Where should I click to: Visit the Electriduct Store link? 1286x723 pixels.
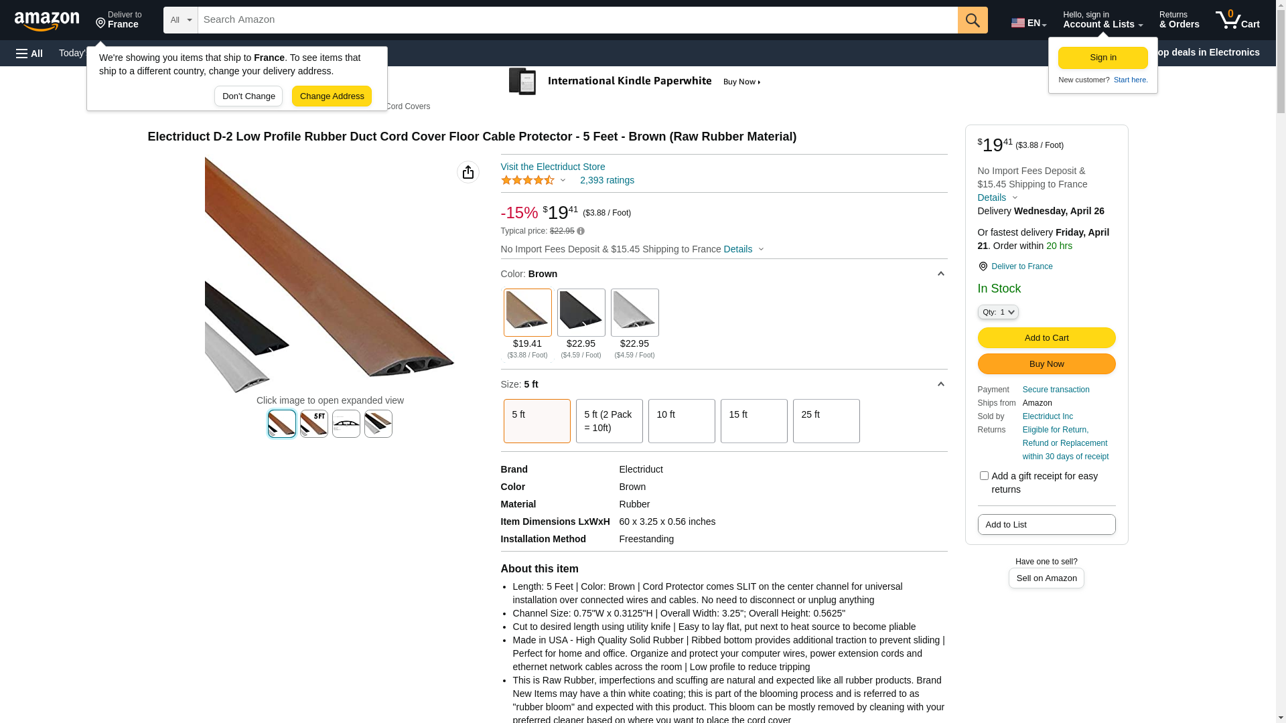coord(553,167)
